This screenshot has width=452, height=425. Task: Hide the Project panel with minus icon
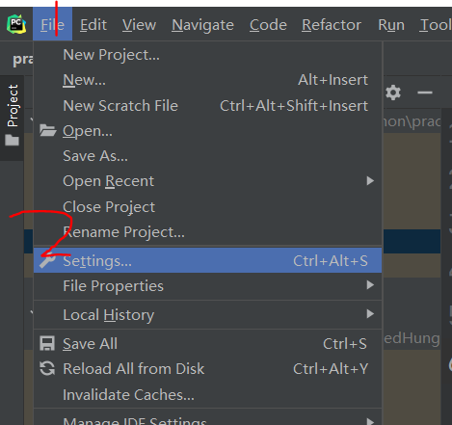pyautogui.click(x=425, y=93)
